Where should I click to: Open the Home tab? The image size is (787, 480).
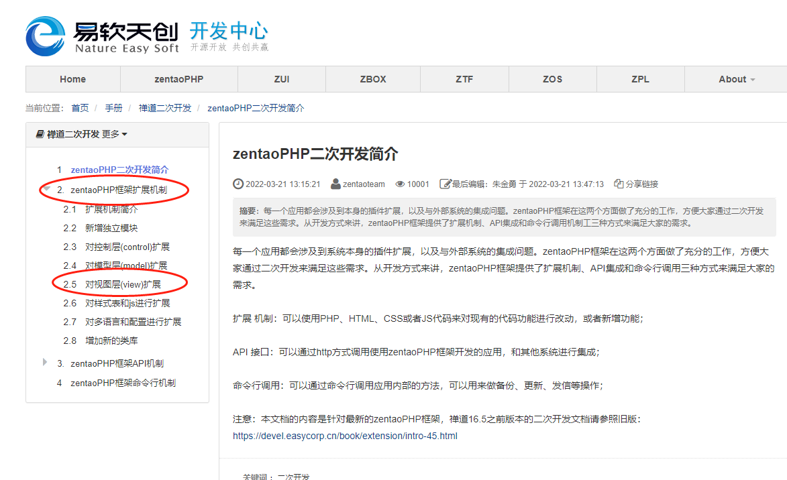(72, 79)
